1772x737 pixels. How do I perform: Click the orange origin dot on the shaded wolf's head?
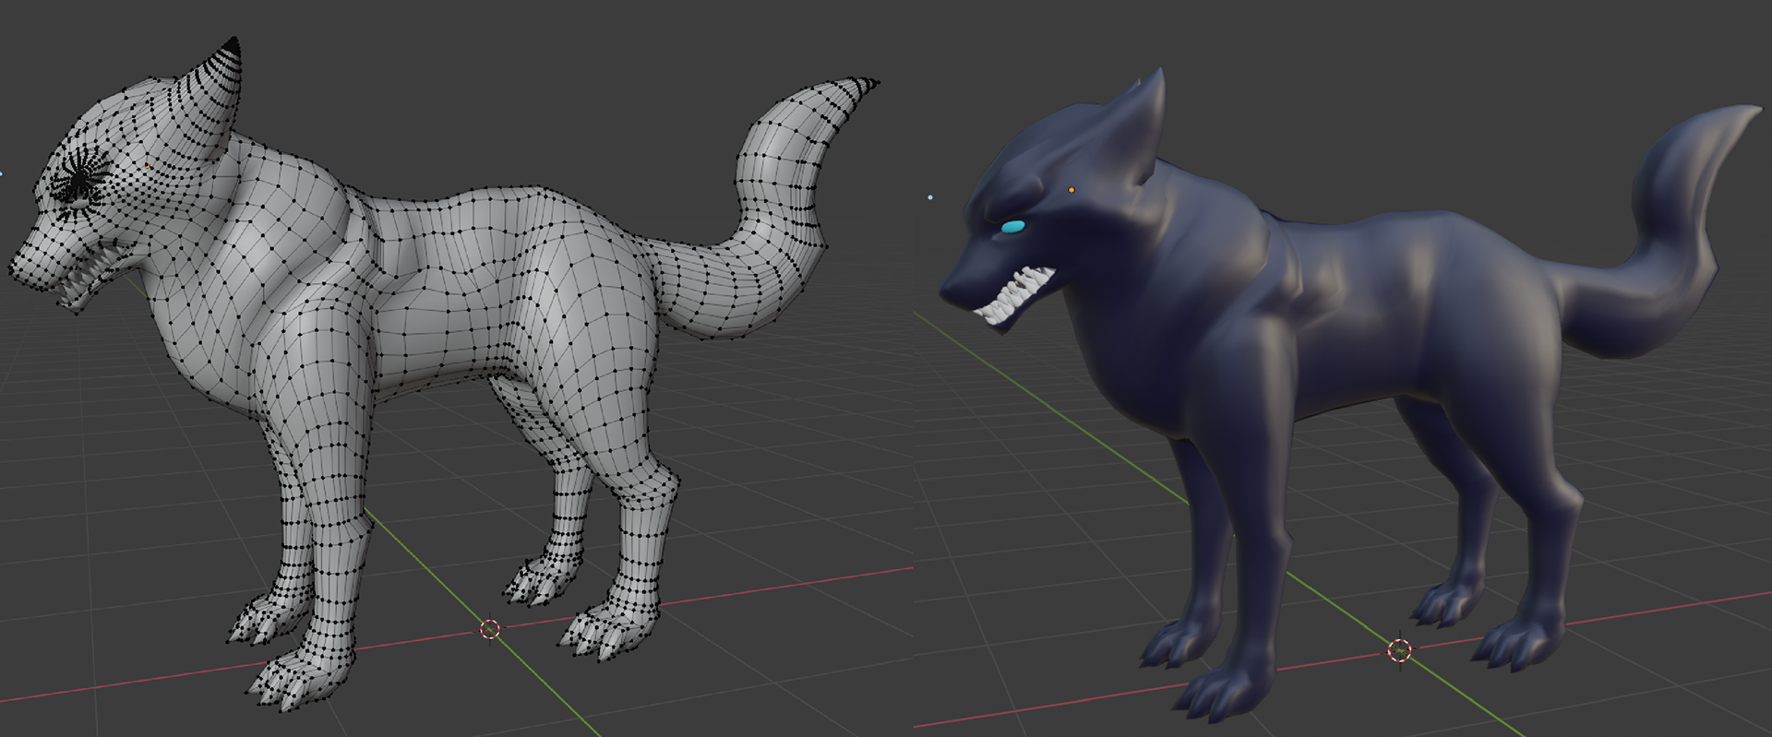(1072, 190)
